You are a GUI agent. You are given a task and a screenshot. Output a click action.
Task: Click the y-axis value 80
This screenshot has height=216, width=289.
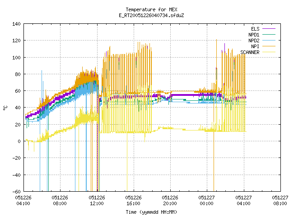pyautogui.click(x=18, y=74)
